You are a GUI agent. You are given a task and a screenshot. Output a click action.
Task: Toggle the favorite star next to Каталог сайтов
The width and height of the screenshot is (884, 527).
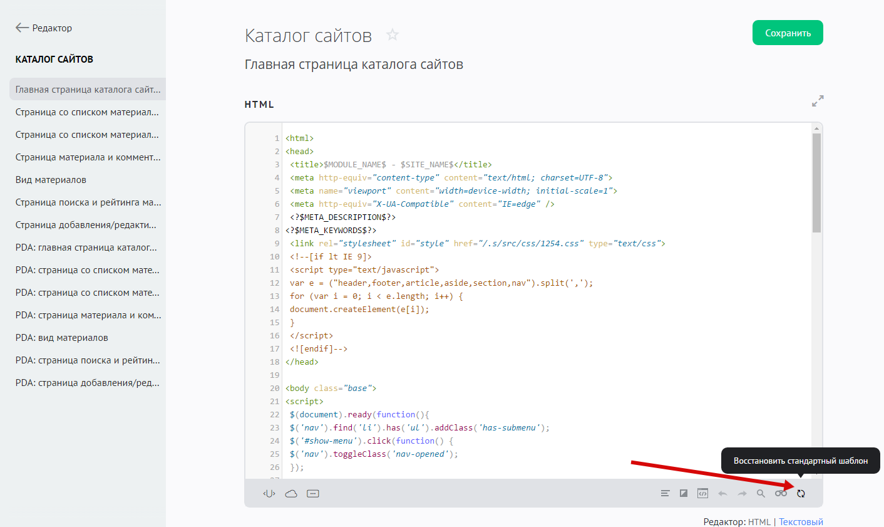[x=393, y=35]
